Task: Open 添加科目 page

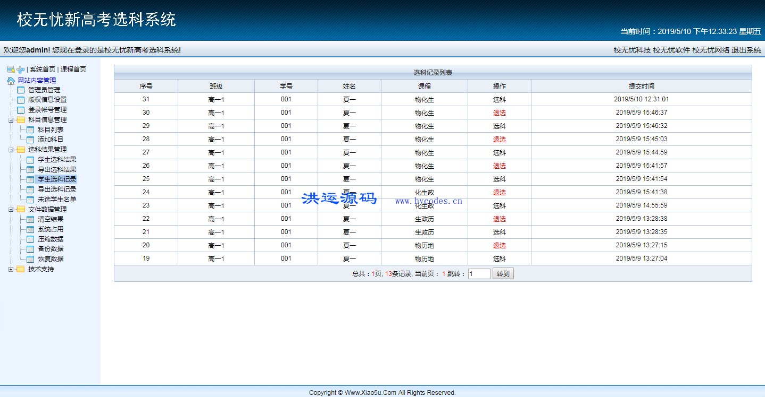Action: [x=51, y=140]
